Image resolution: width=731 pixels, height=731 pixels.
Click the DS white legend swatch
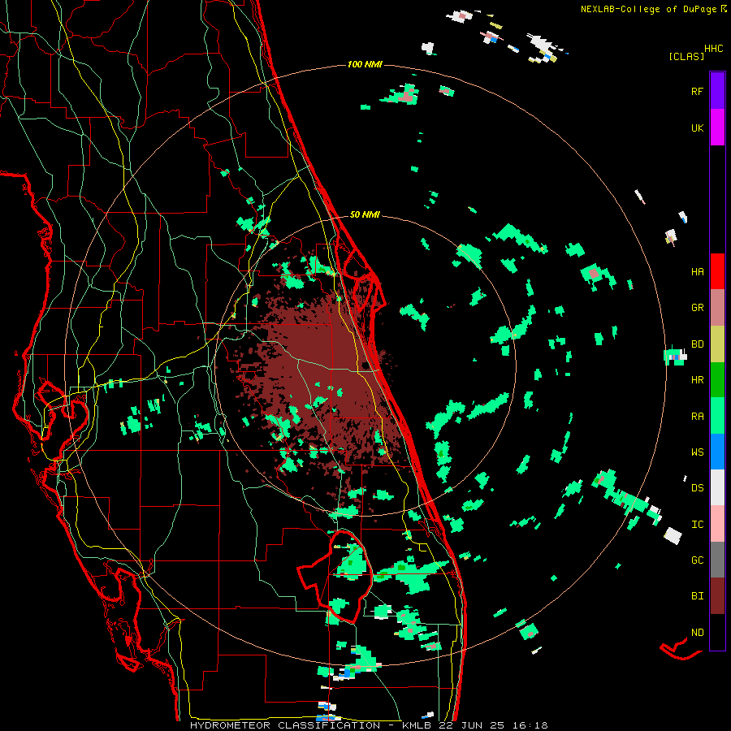[x=717, y=487]
